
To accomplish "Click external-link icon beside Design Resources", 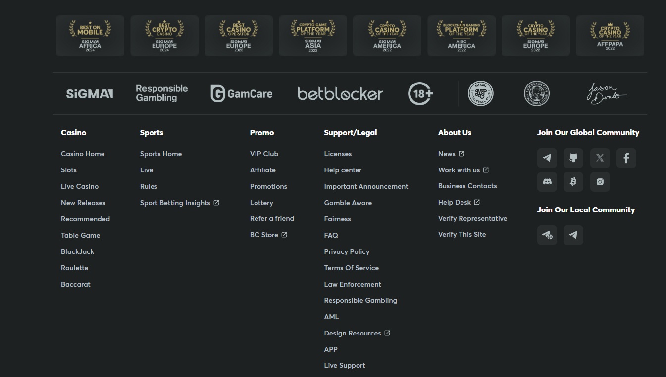I will click(387, 333).
